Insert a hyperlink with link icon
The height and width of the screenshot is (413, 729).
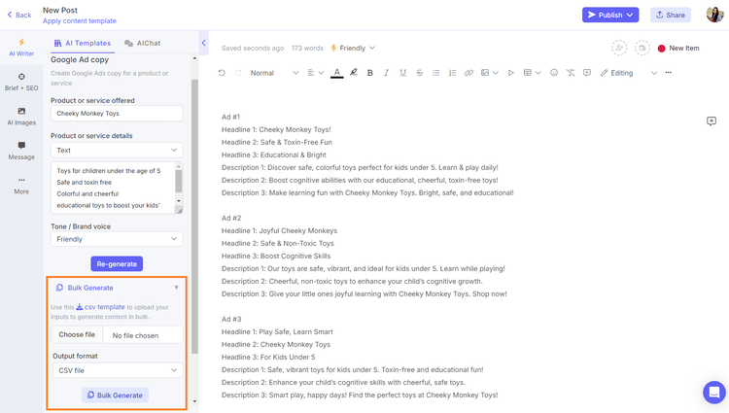click(x=469, y=73)
